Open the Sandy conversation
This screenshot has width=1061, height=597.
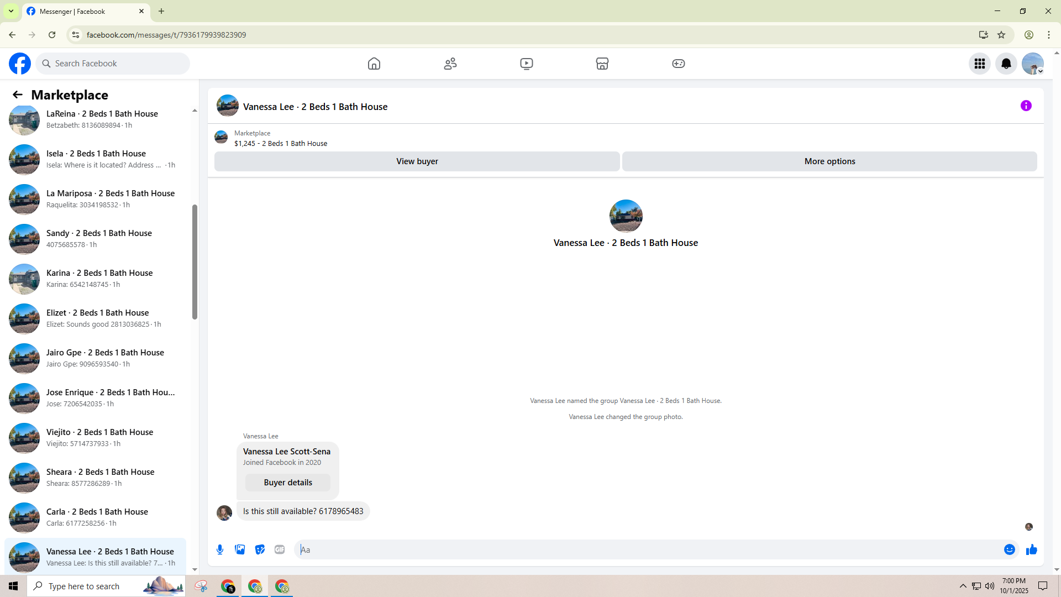pos(95,239)
